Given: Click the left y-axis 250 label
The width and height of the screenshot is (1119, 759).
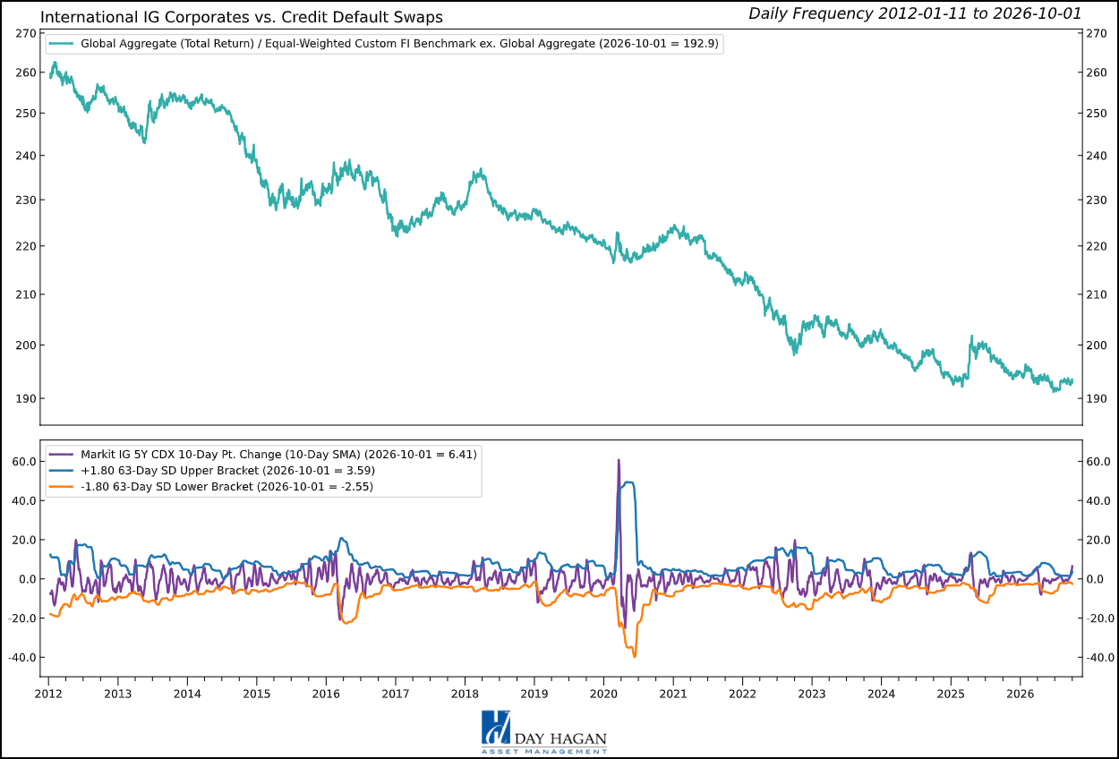Looking at the screenshot, I should click(x=25, y=114).
